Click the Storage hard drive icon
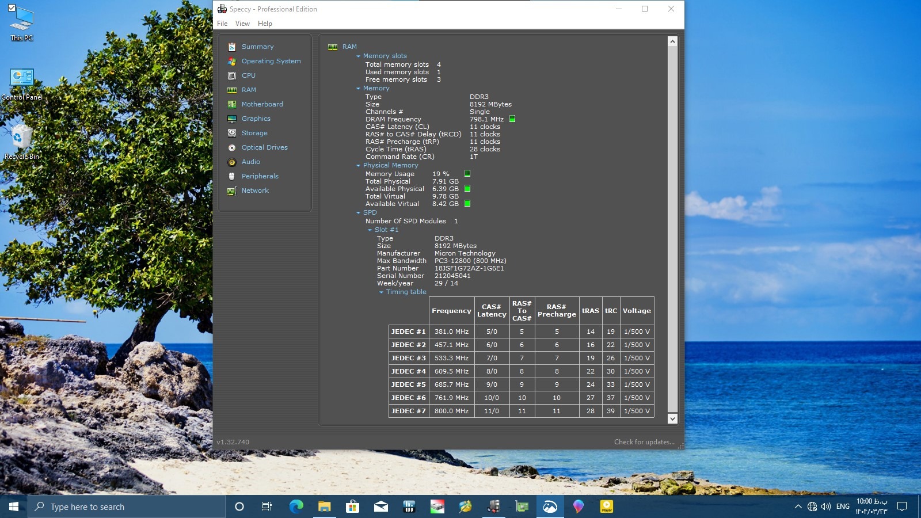The image size is (921, 518). [232, 133]
